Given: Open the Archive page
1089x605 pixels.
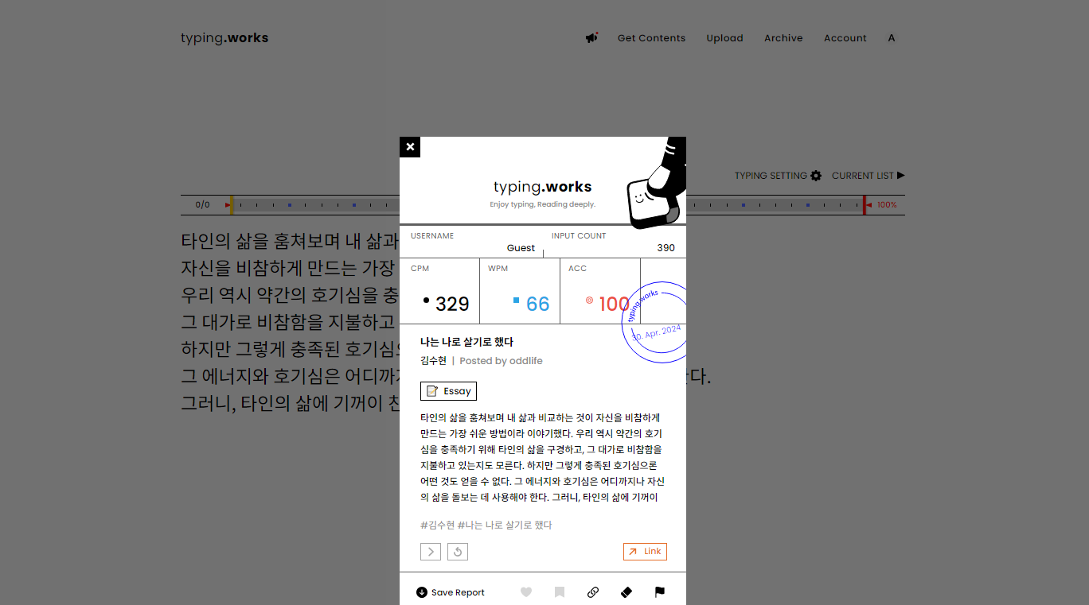Looking at the screenshot, I should 783,38.
